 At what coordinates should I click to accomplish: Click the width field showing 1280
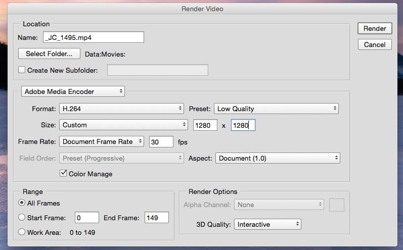205,125
